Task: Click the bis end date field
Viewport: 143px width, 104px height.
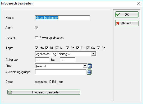Action: tap(68, 60)
